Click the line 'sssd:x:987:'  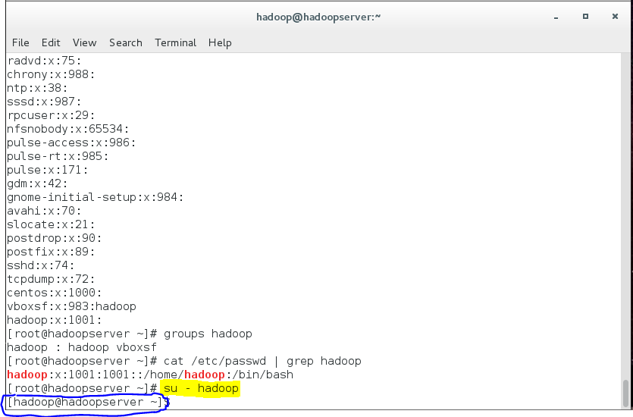click(45, 102)
